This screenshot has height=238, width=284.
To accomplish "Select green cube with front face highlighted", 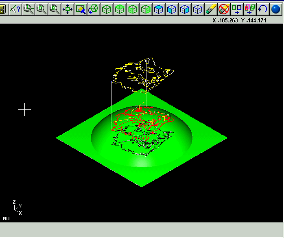I will (x=133, y=9).
